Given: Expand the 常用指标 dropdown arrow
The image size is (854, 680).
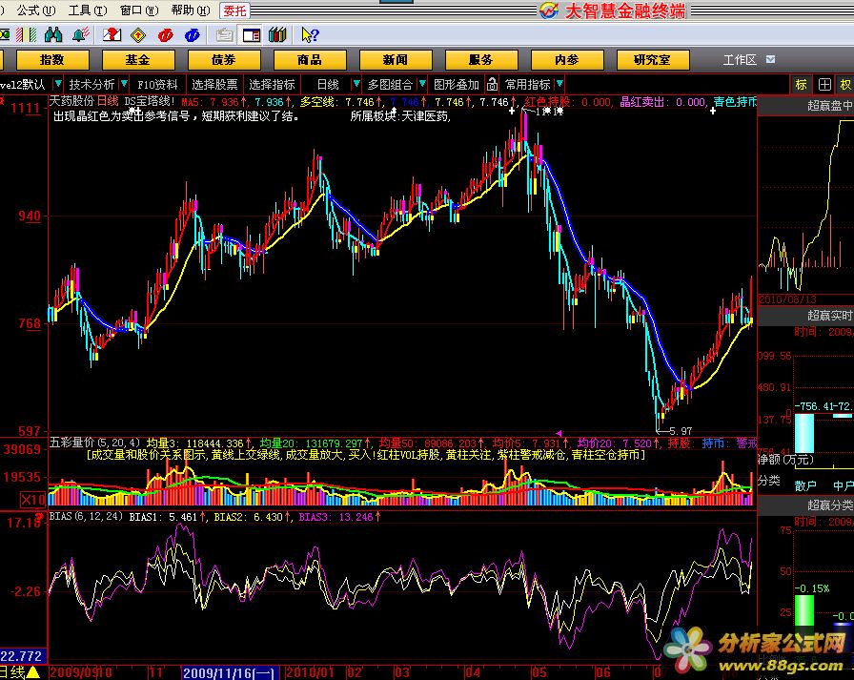Looking at the screenshot, I should tap(559, 84).
